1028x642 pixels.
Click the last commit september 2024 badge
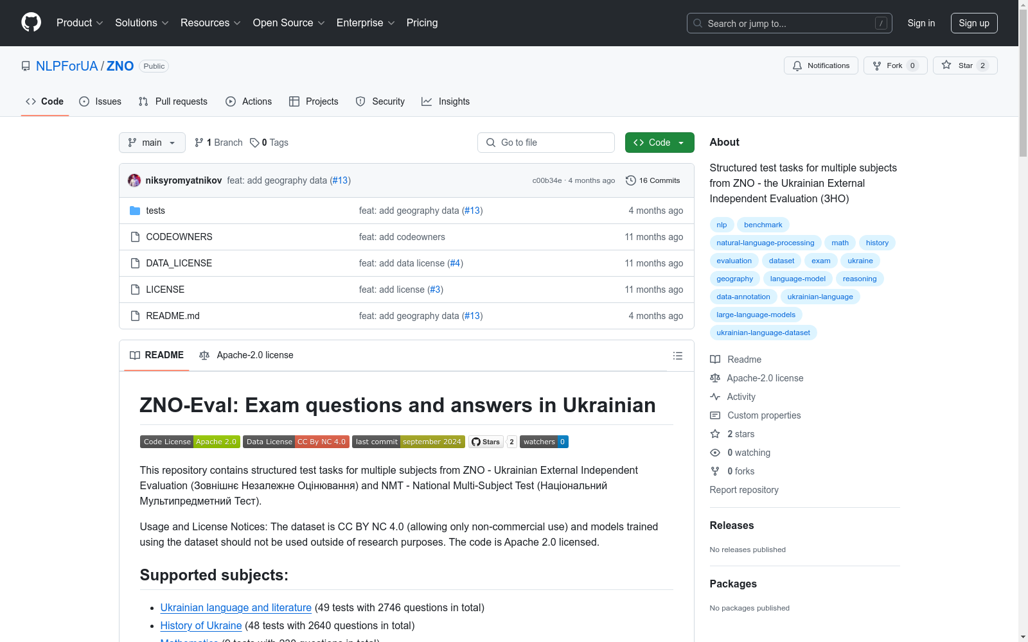coord(409,442)
